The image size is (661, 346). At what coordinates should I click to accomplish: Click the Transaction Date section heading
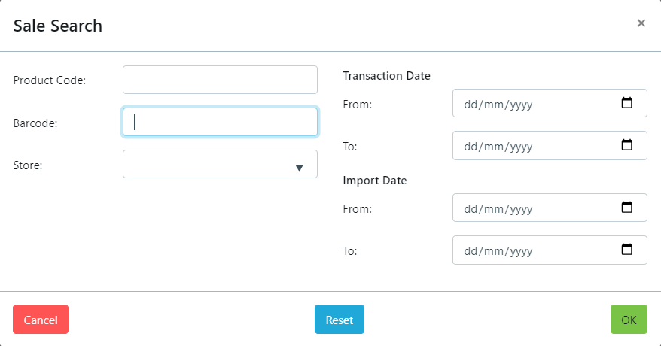(386, 75)
